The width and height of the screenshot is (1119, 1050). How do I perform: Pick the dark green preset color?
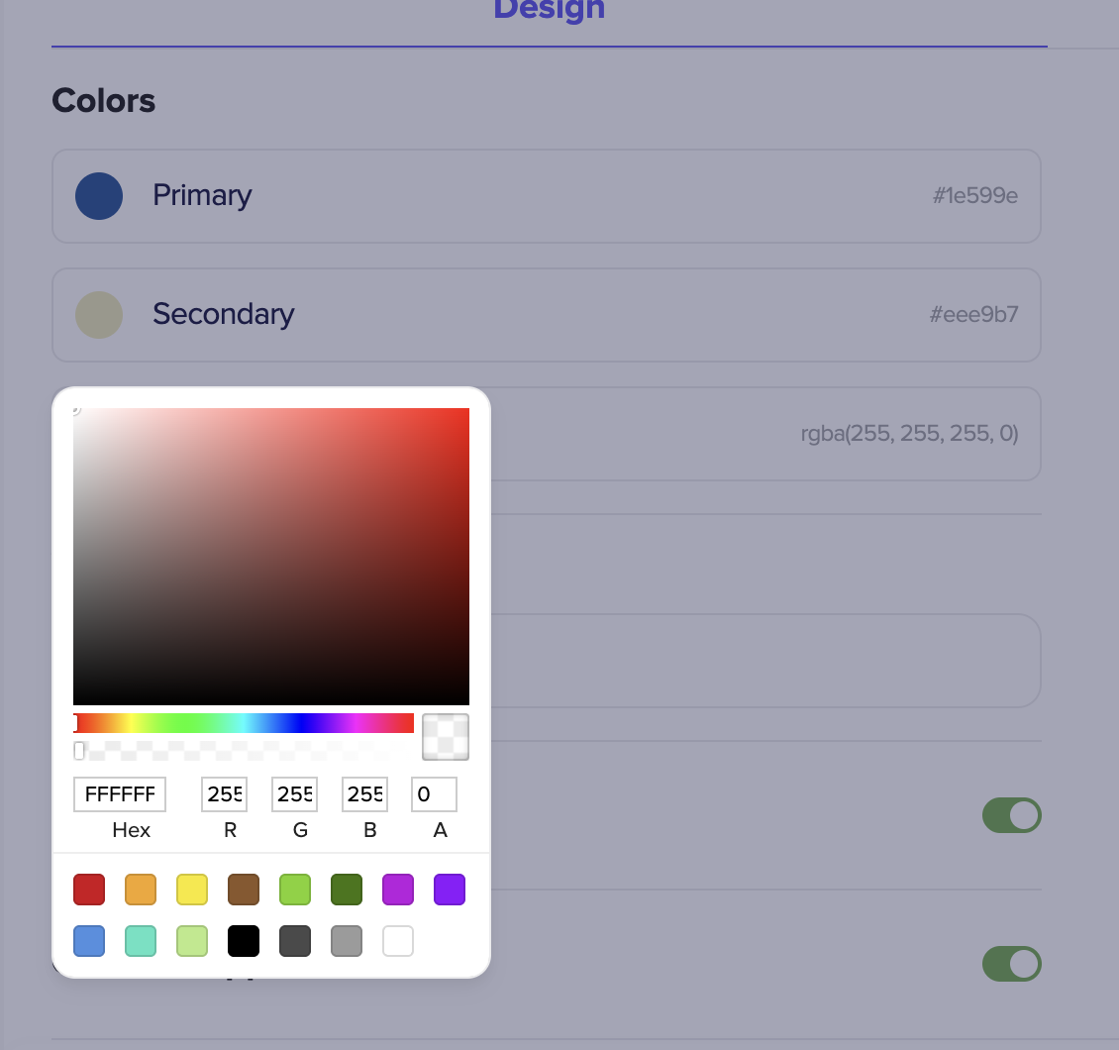(x=347, y=890)
